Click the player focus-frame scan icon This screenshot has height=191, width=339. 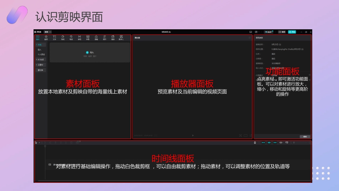pyautogui.click(x=241, y=135)
